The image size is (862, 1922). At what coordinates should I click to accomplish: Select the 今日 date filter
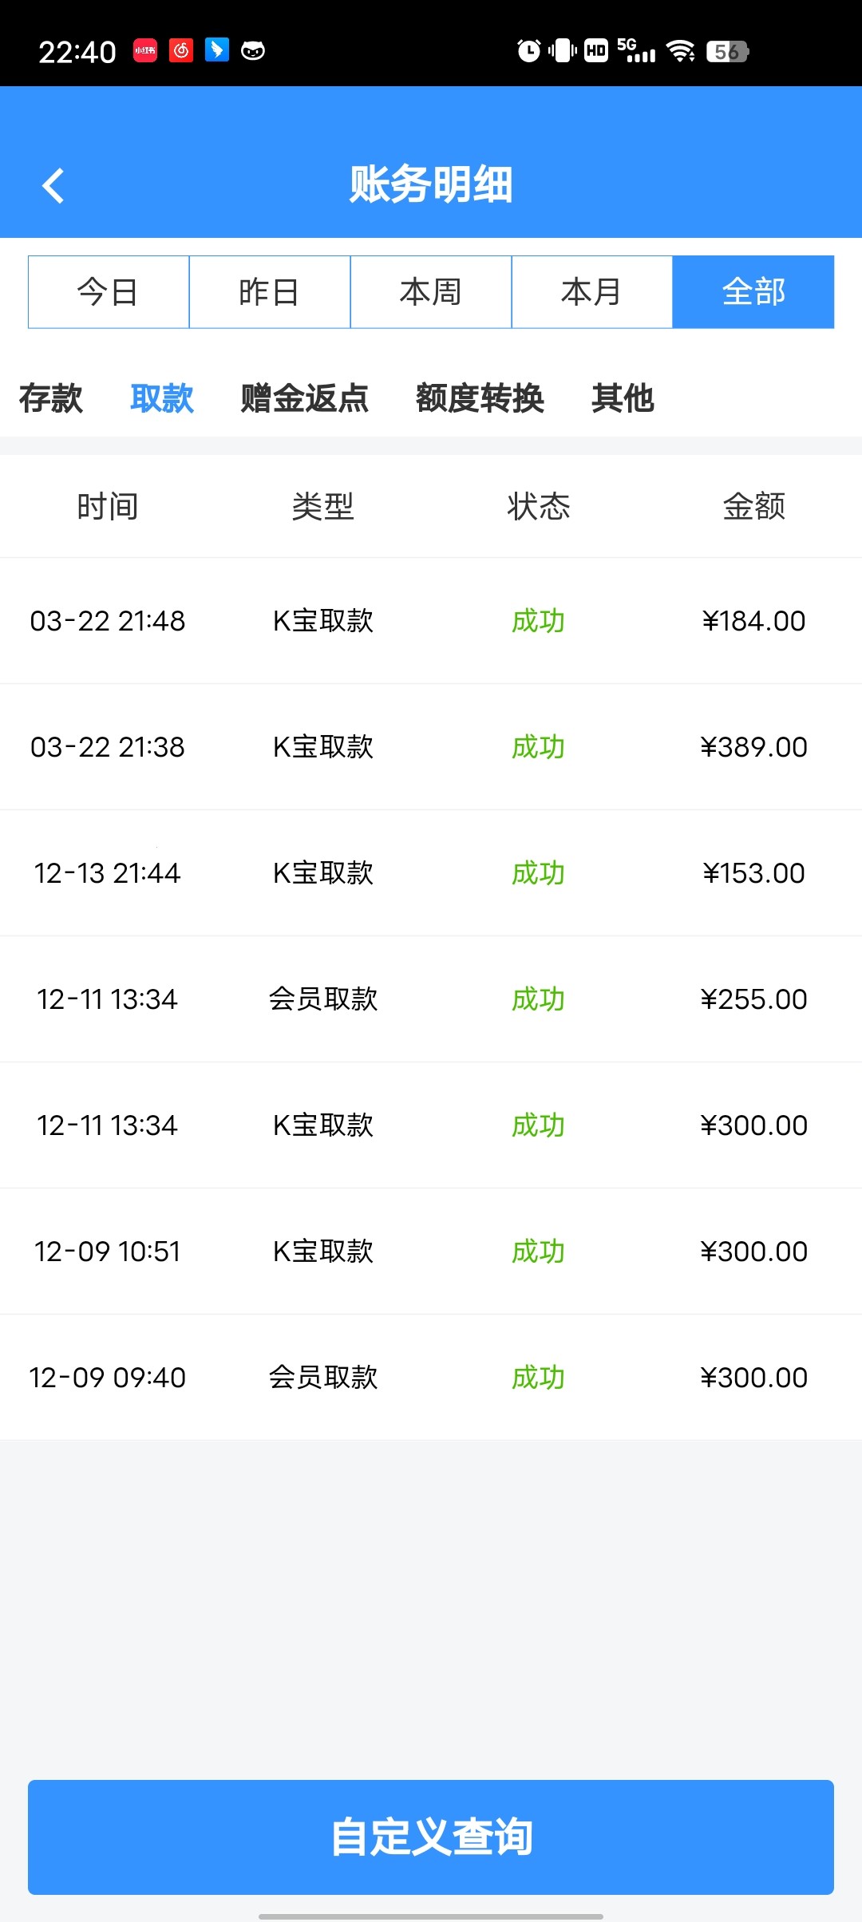coord(109,292)
